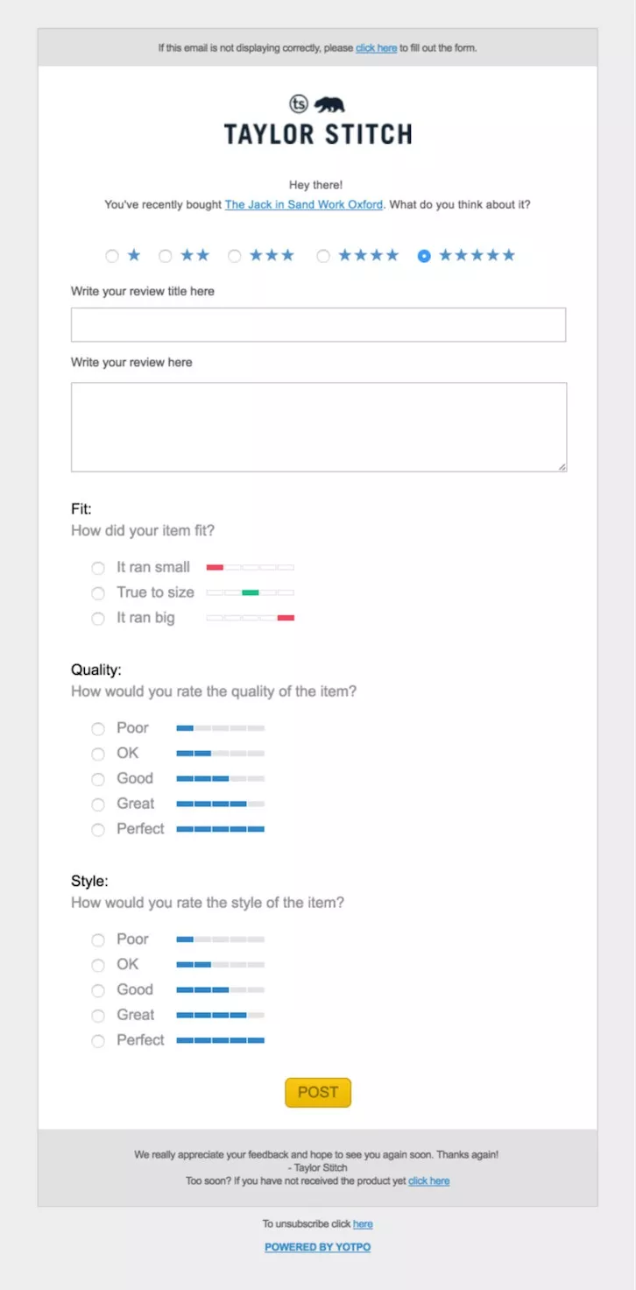Click the Perfect quality blue bar indicator
This screenshot has width=636, height=1290.
[220, 829]
